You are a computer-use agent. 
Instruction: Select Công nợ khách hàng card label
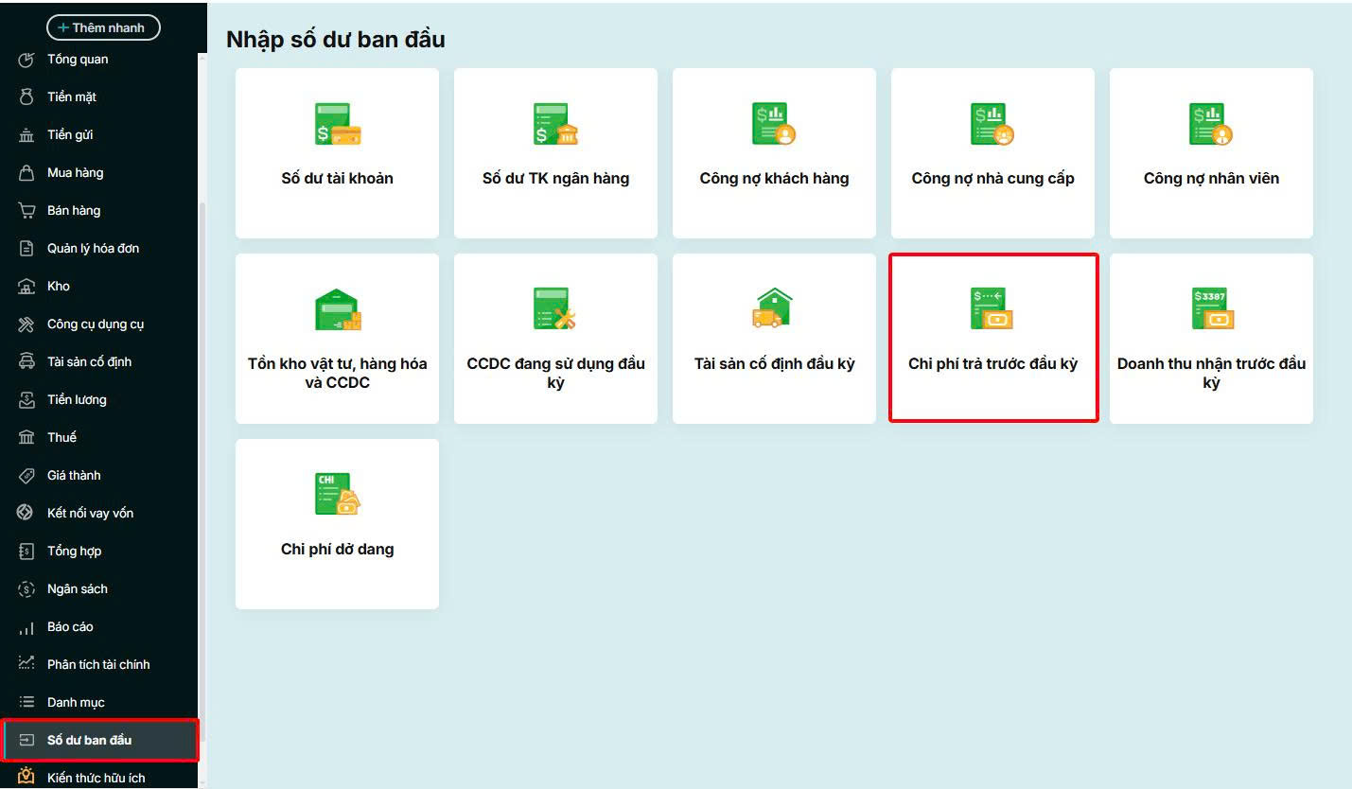(775, 178)
